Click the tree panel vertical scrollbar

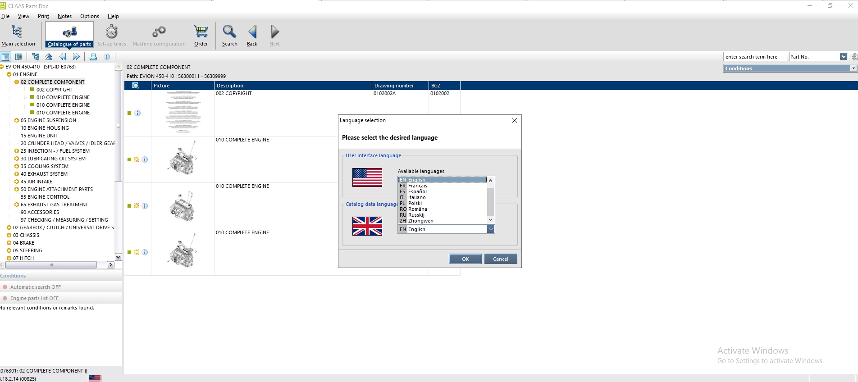119,126
